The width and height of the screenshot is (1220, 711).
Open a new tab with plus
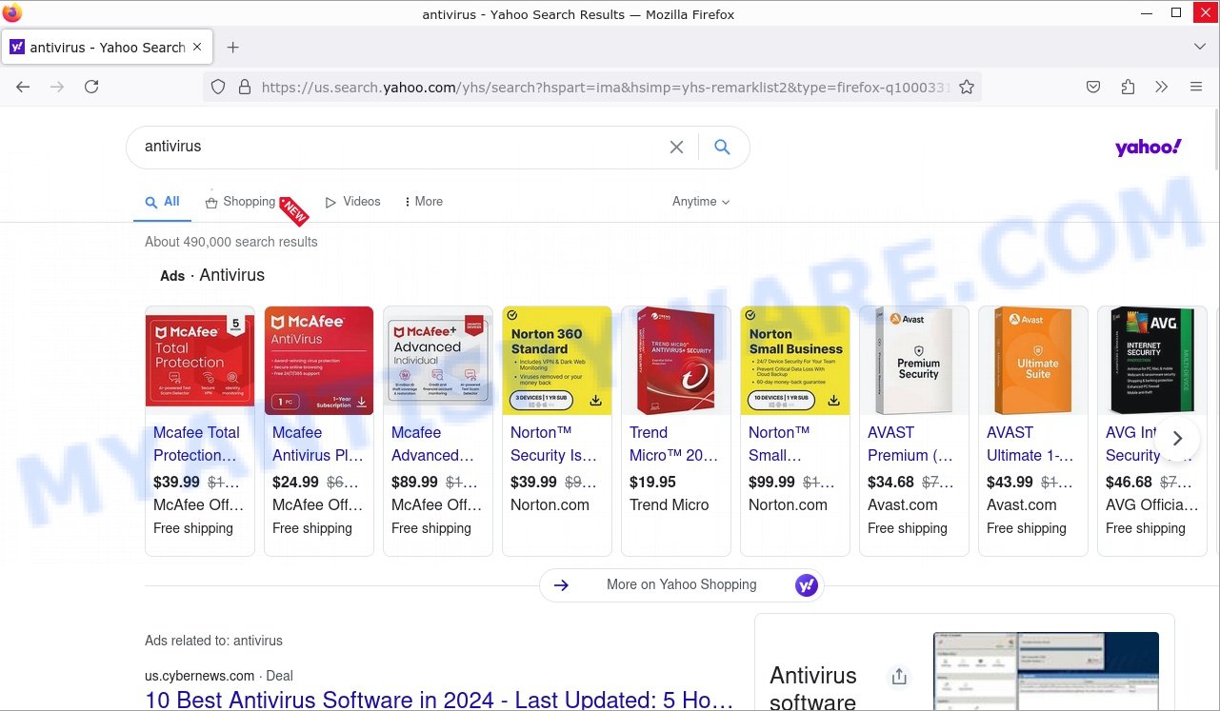[233, 47]
